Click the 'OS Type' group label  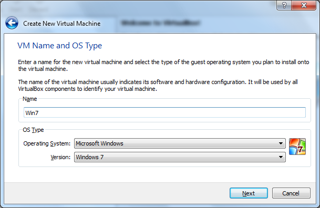click(33, 130)
